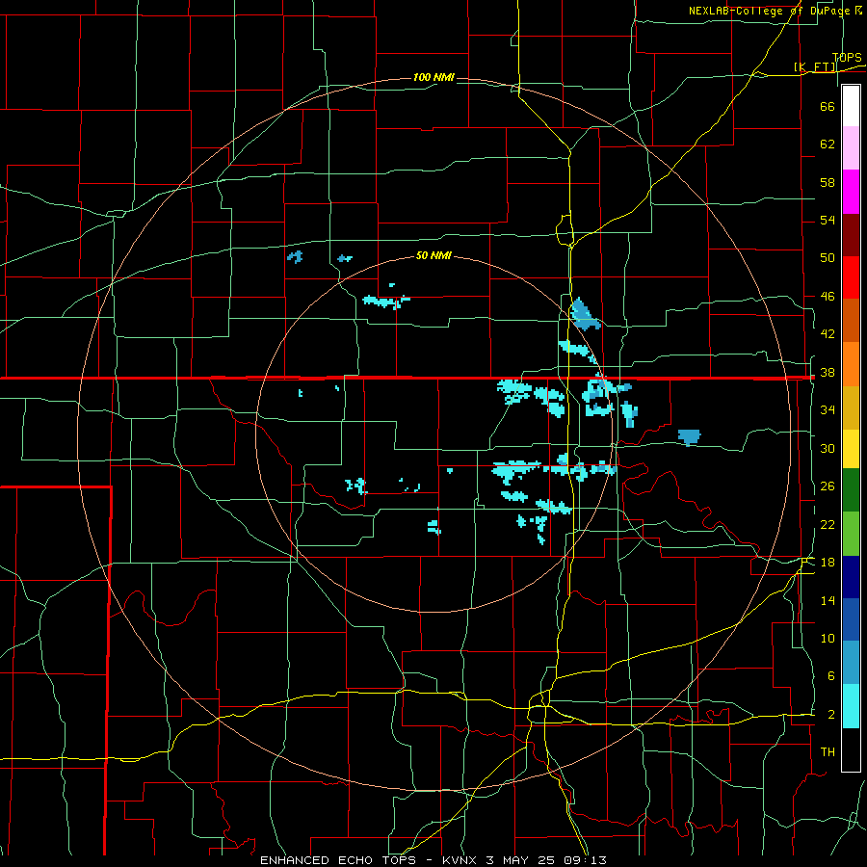Pick the navy blue legend swatch

pos(851,577)
